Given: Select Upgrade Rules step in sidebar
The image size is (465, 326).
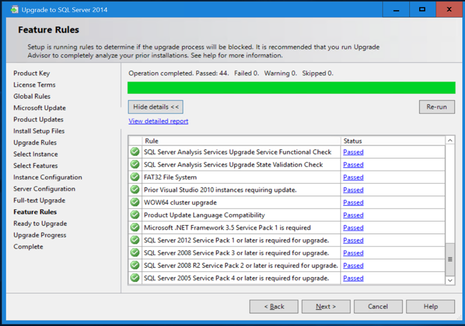Looking at the screenshot, I should point(35,143).
